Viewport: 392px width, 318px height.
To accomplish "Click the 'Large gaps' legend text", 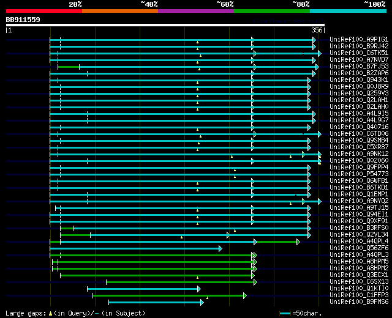I will (26, 313).
